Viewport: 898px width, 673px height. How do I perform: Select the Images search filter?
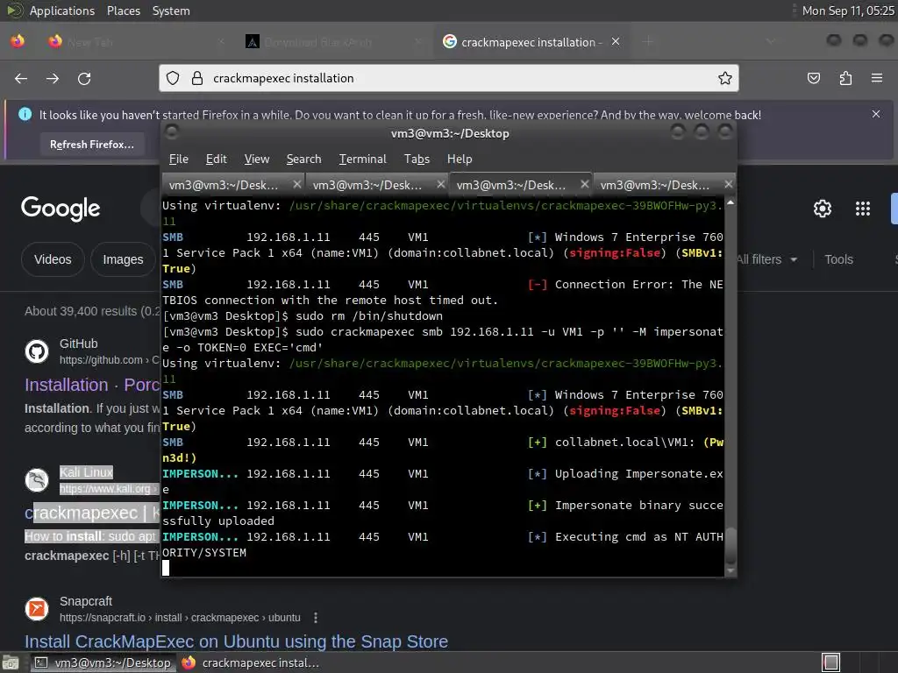(123, 259)
